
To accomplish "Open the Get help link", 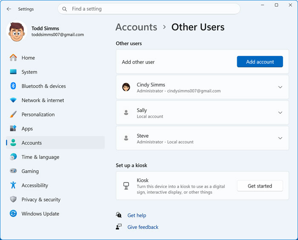I will tap(137, 215).
